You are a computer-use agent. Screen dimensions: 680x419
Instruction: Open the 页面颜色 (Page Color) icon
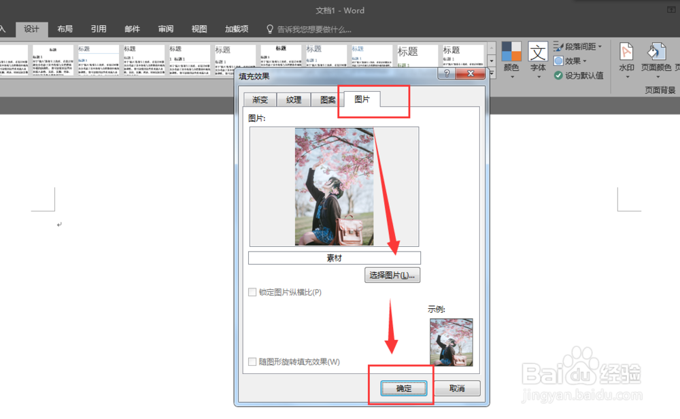(x=657, y=53)
